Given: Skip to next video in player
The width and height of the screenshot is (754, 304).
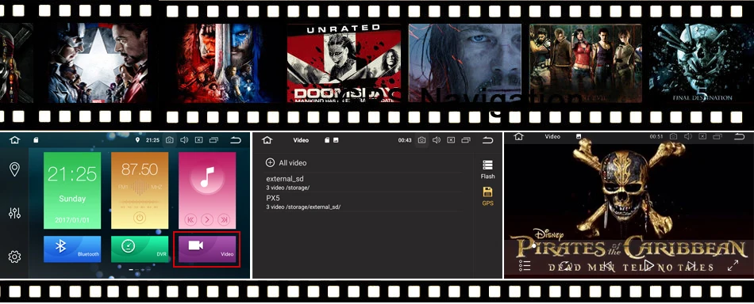Looking at the screenshot, I should 691,265.
